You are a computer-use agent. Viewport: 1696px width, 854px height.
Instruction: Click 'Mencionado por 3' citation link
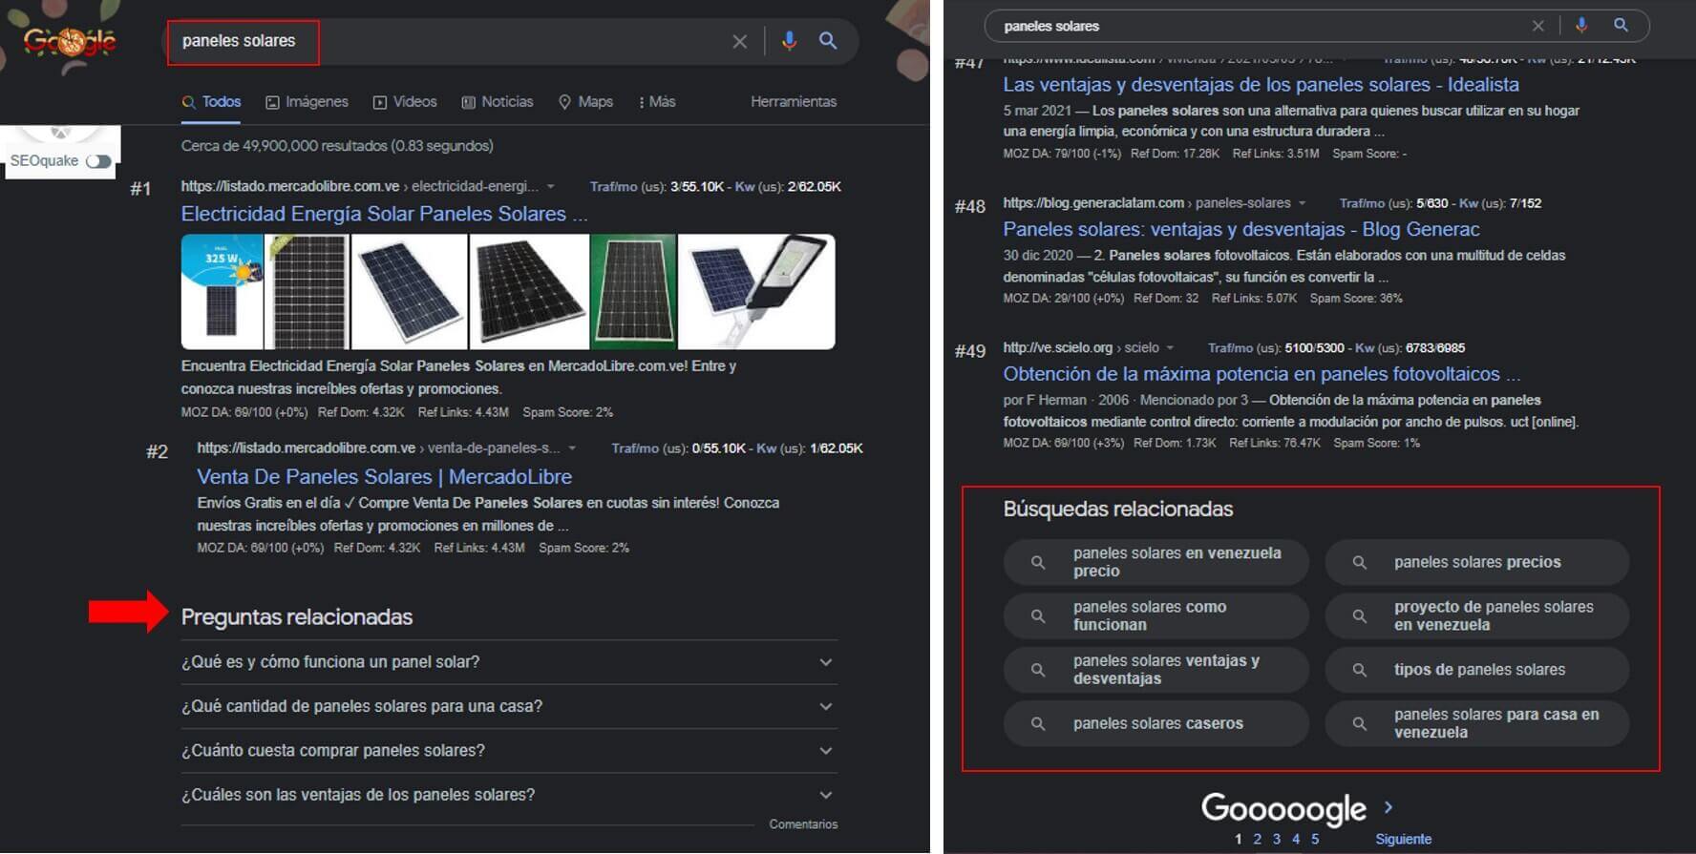click(x=1194, y=400)
